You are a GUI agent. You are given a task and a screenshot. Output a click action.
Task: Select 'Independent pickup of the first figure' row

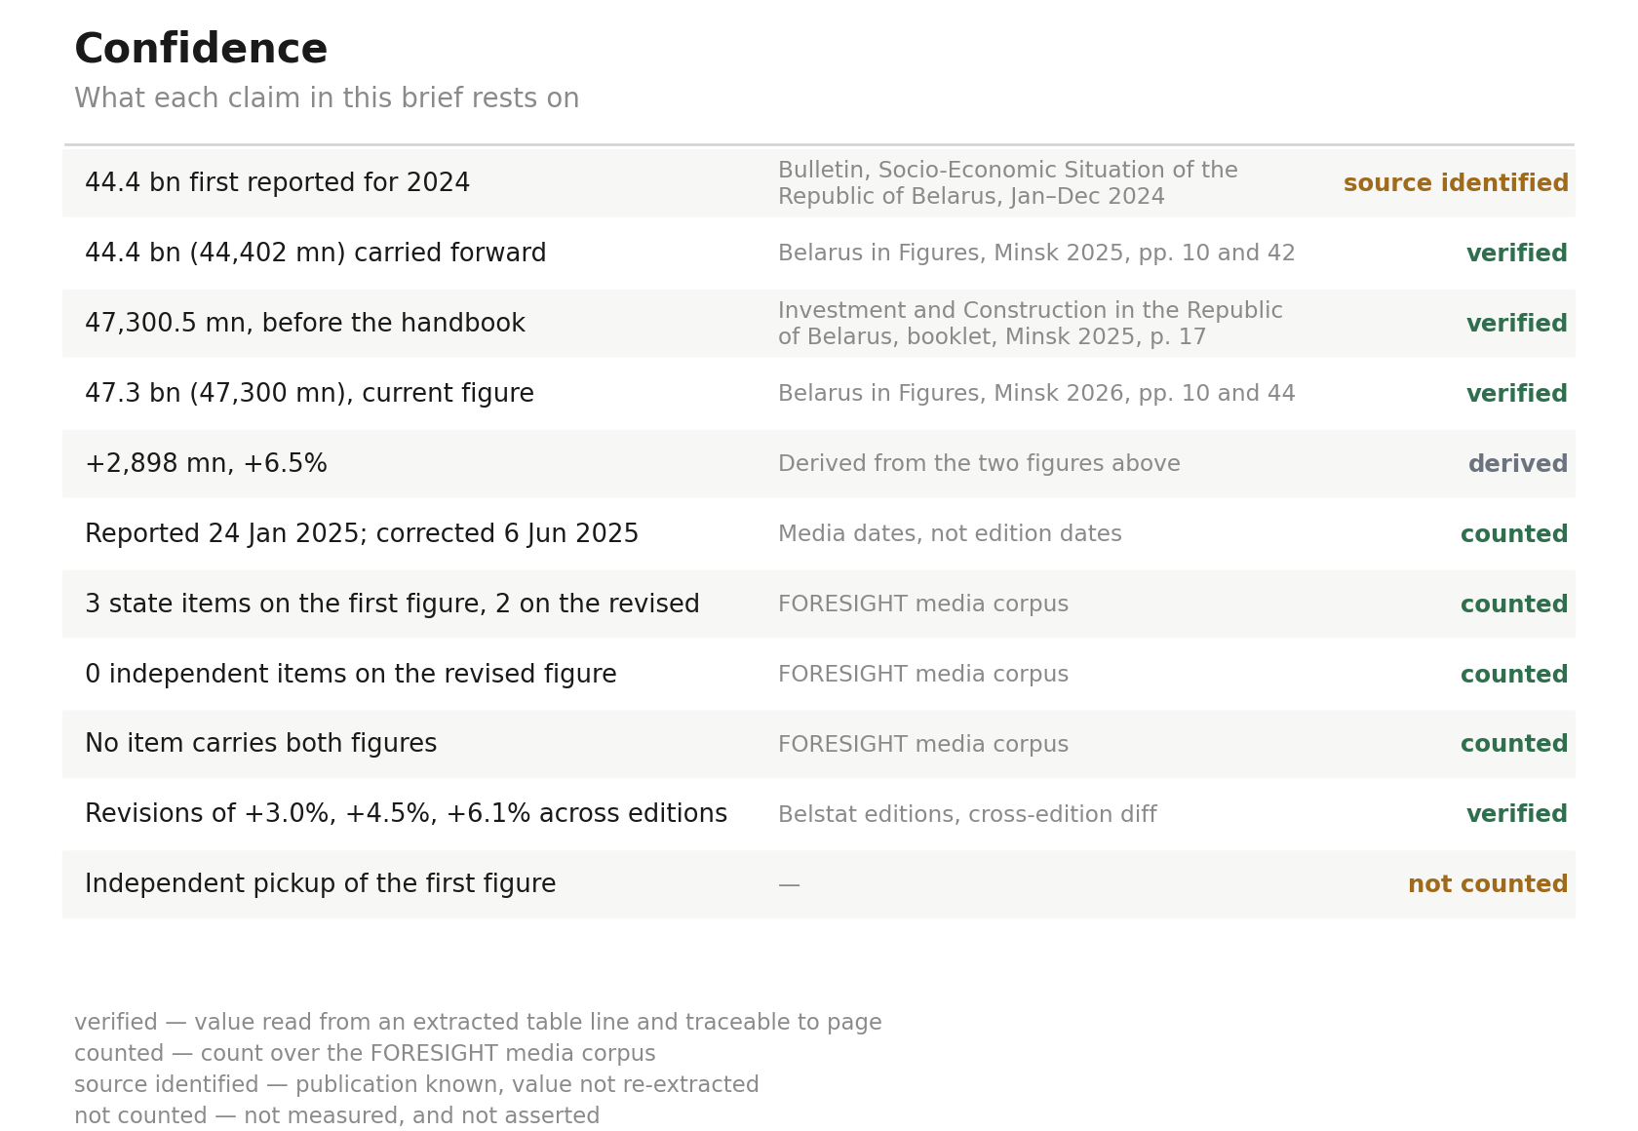[x=819, y=884]
